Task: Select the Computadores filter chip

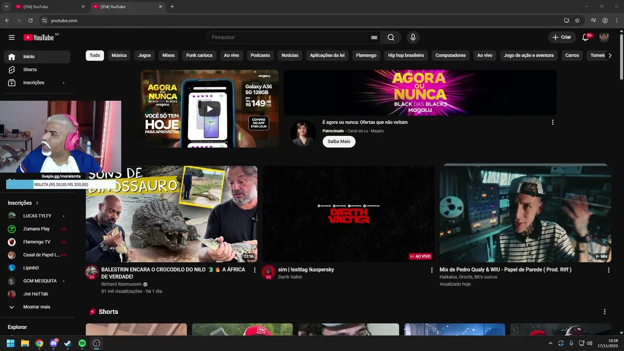Action: coord(450,56)
